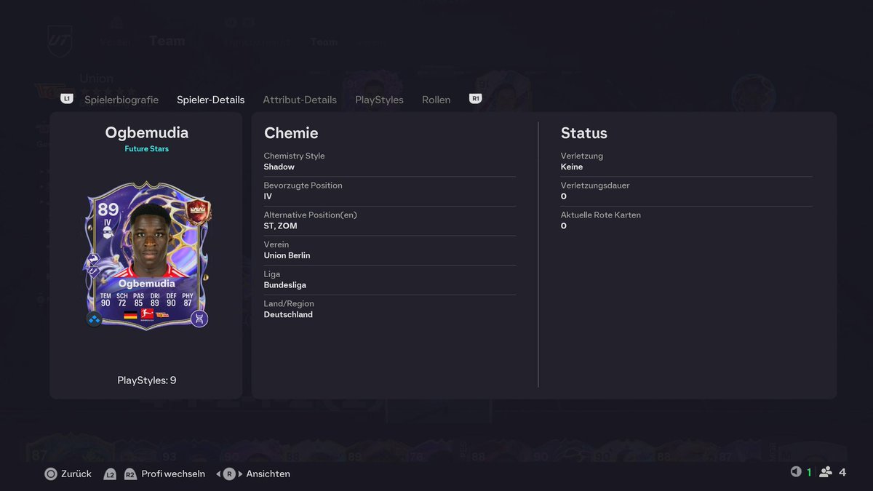
Task: Click the Liga value Bundesliga
Action: pos(284,285)
